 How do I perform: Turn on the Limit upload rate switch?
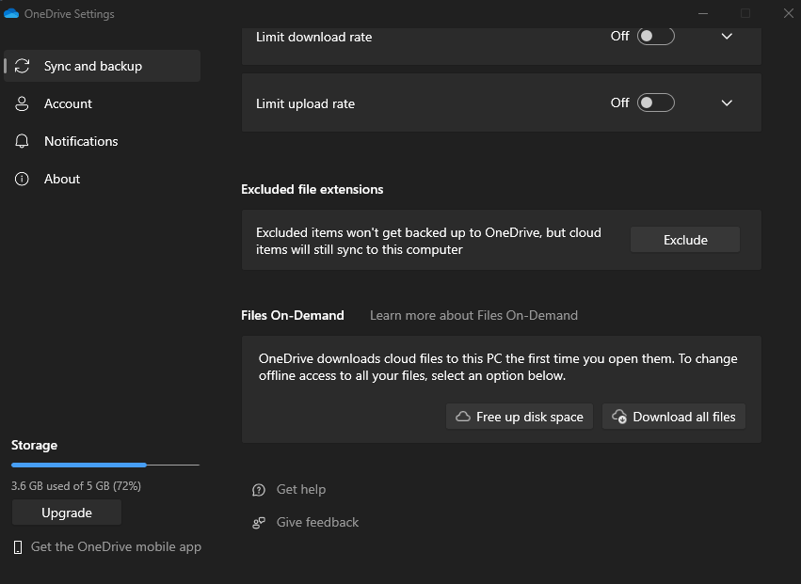[656, 103]
